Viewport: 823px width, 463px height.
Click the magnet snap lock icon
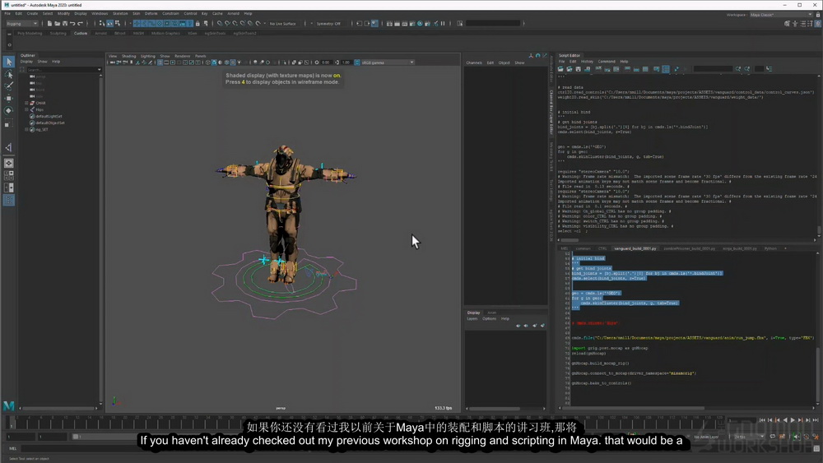[x=198, y=24]
